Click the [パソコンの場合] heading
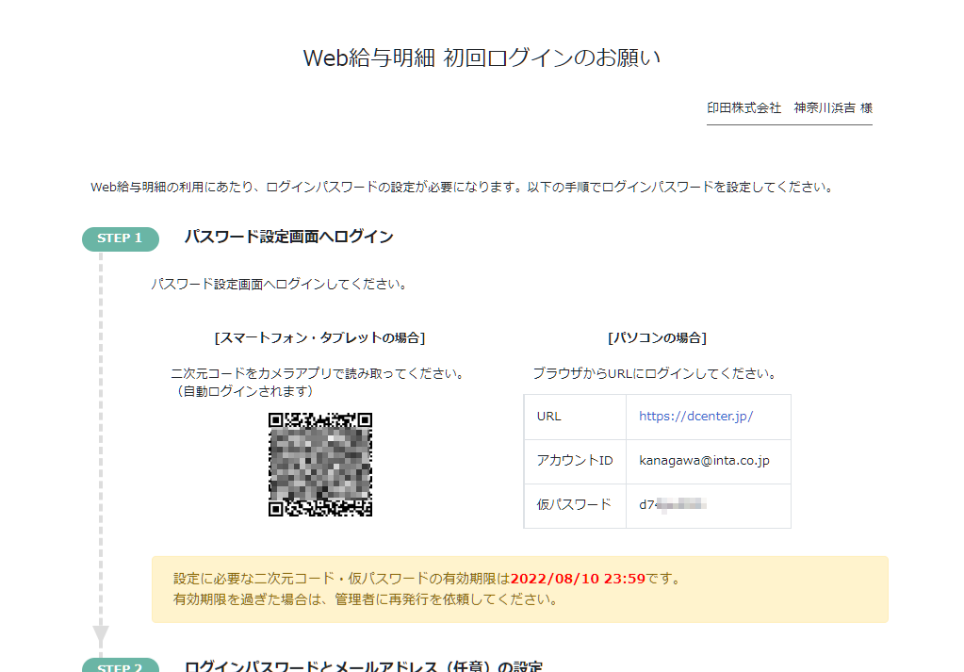This screenshot has width=964, height=672. point(657,337)
